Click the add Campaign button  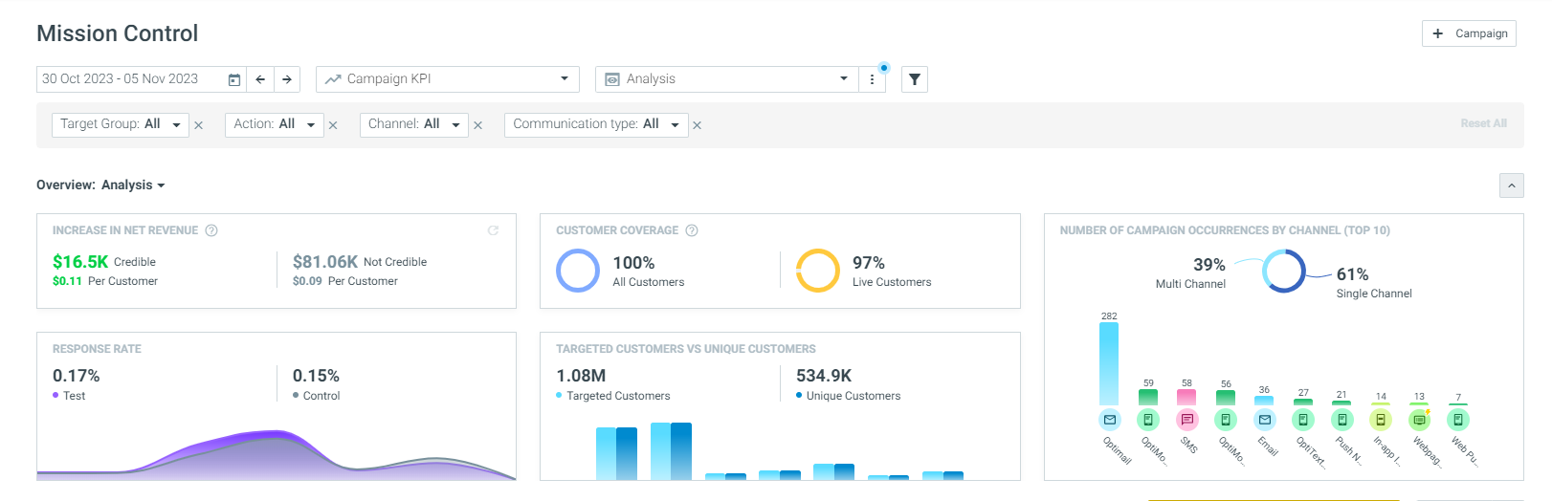[1469, 33]
